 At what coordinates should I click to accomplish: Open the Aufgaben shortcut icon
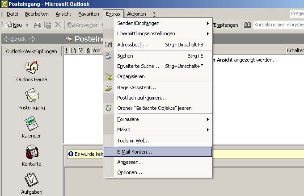coord(31,180)
